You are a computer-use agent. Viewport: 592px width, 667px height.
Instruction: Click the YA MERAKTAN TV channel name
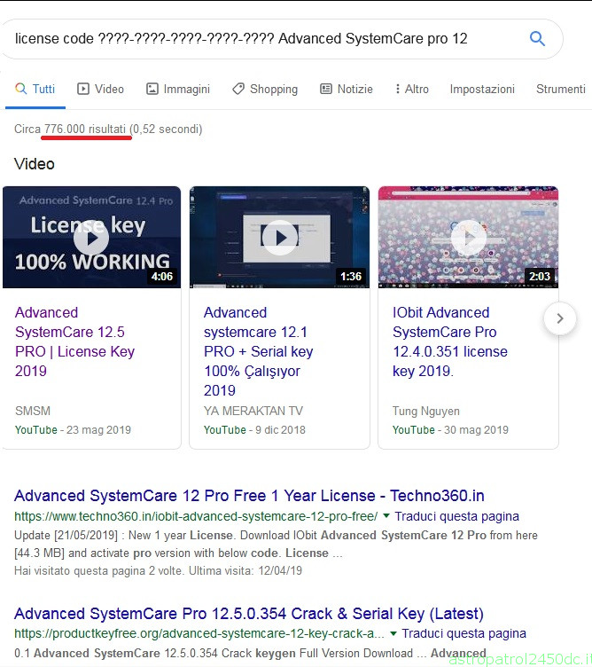click(x=253, y=411)
